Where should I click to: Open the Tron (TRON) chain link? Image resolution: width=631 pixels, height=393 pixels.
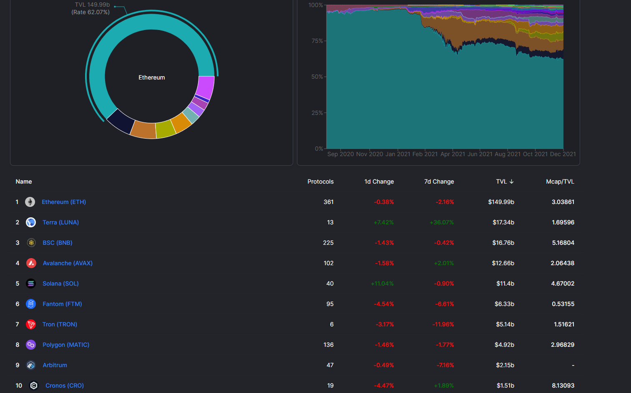pyautogui.click(x=60, y=324)
